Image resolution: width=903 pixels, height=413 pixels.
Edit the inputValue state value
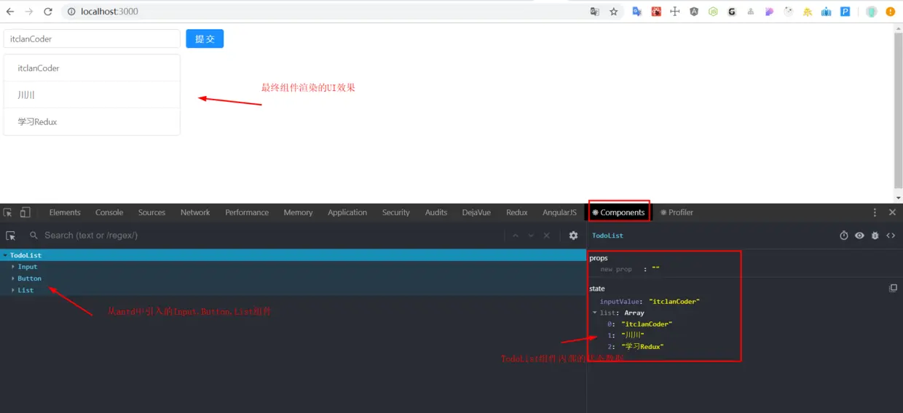674,301
